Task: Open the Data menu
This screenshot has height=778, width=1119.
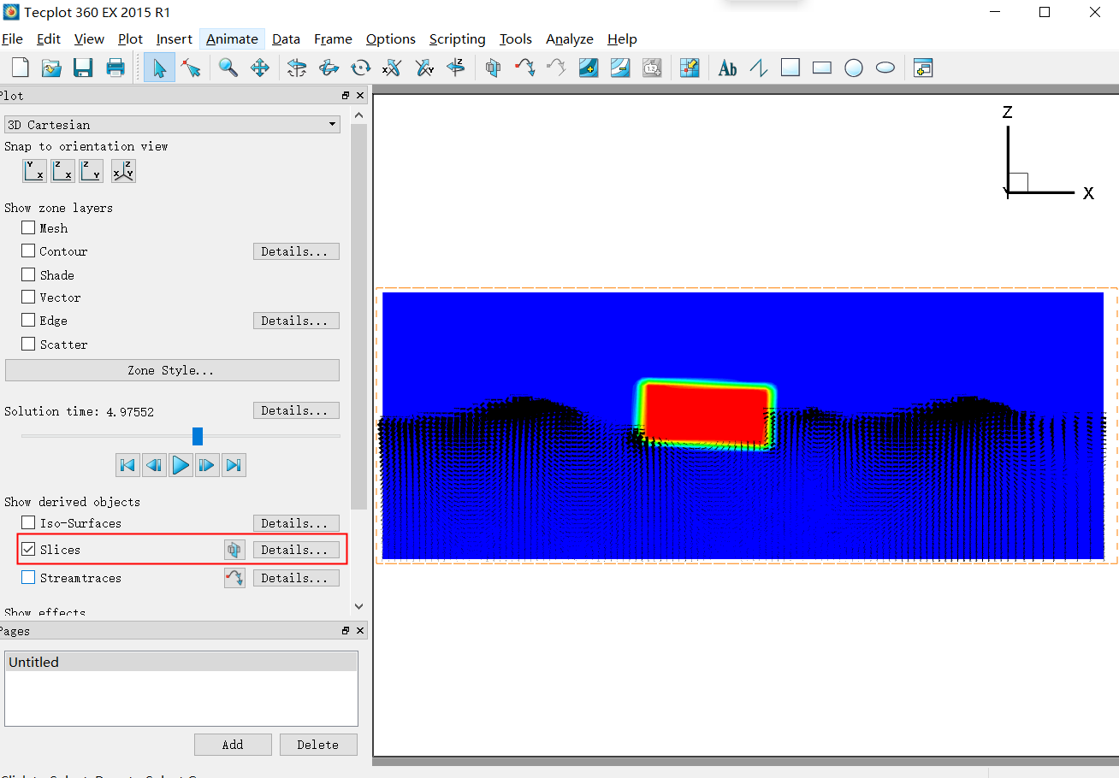Action: coord(286,39)
